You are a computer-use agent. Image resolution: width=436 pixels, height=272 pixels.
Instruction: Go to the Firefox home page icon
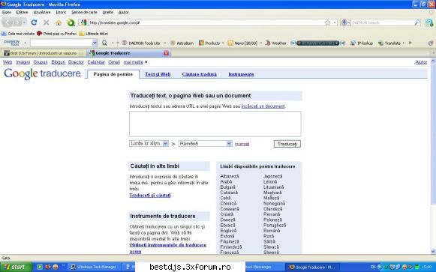click(x=59, y=22)
